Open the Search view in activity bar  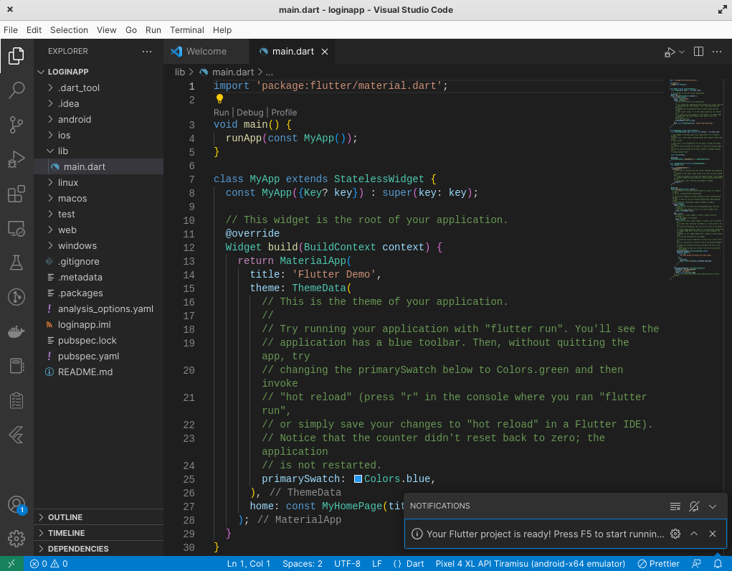pyautogui.click(x=16, y=90)
